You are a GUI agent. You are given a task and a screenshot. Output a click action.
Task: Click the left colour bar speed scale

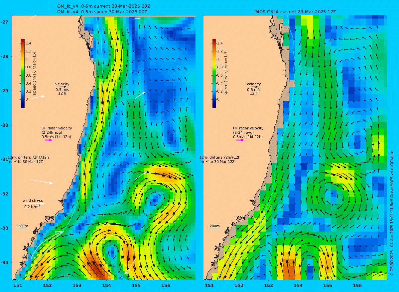click(23, 73)
